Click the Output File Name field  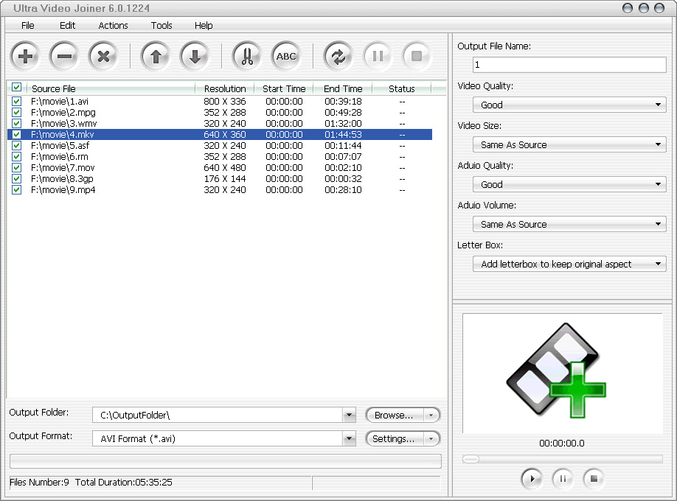(x=569, y=65)
